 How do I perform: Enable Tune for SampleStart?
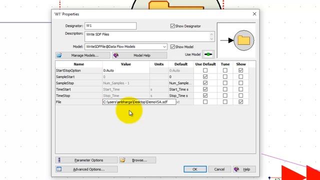pyautogui.click(x=225, y=76)
